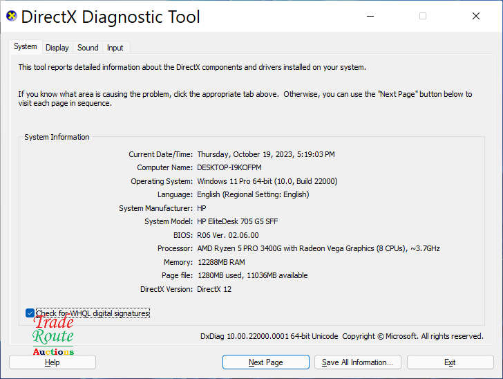Maximize the DirectX Diagnostic Tool window
This screenshot has width=503, height=379.
[x=423, y=16]
